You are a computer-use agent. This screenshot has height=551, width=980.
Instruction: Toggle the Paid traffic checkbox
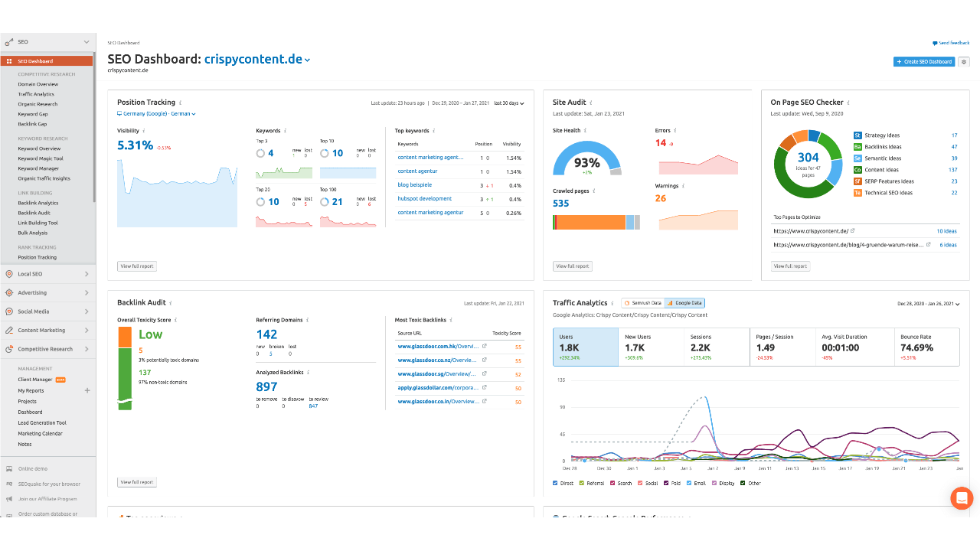click(667, 484)
